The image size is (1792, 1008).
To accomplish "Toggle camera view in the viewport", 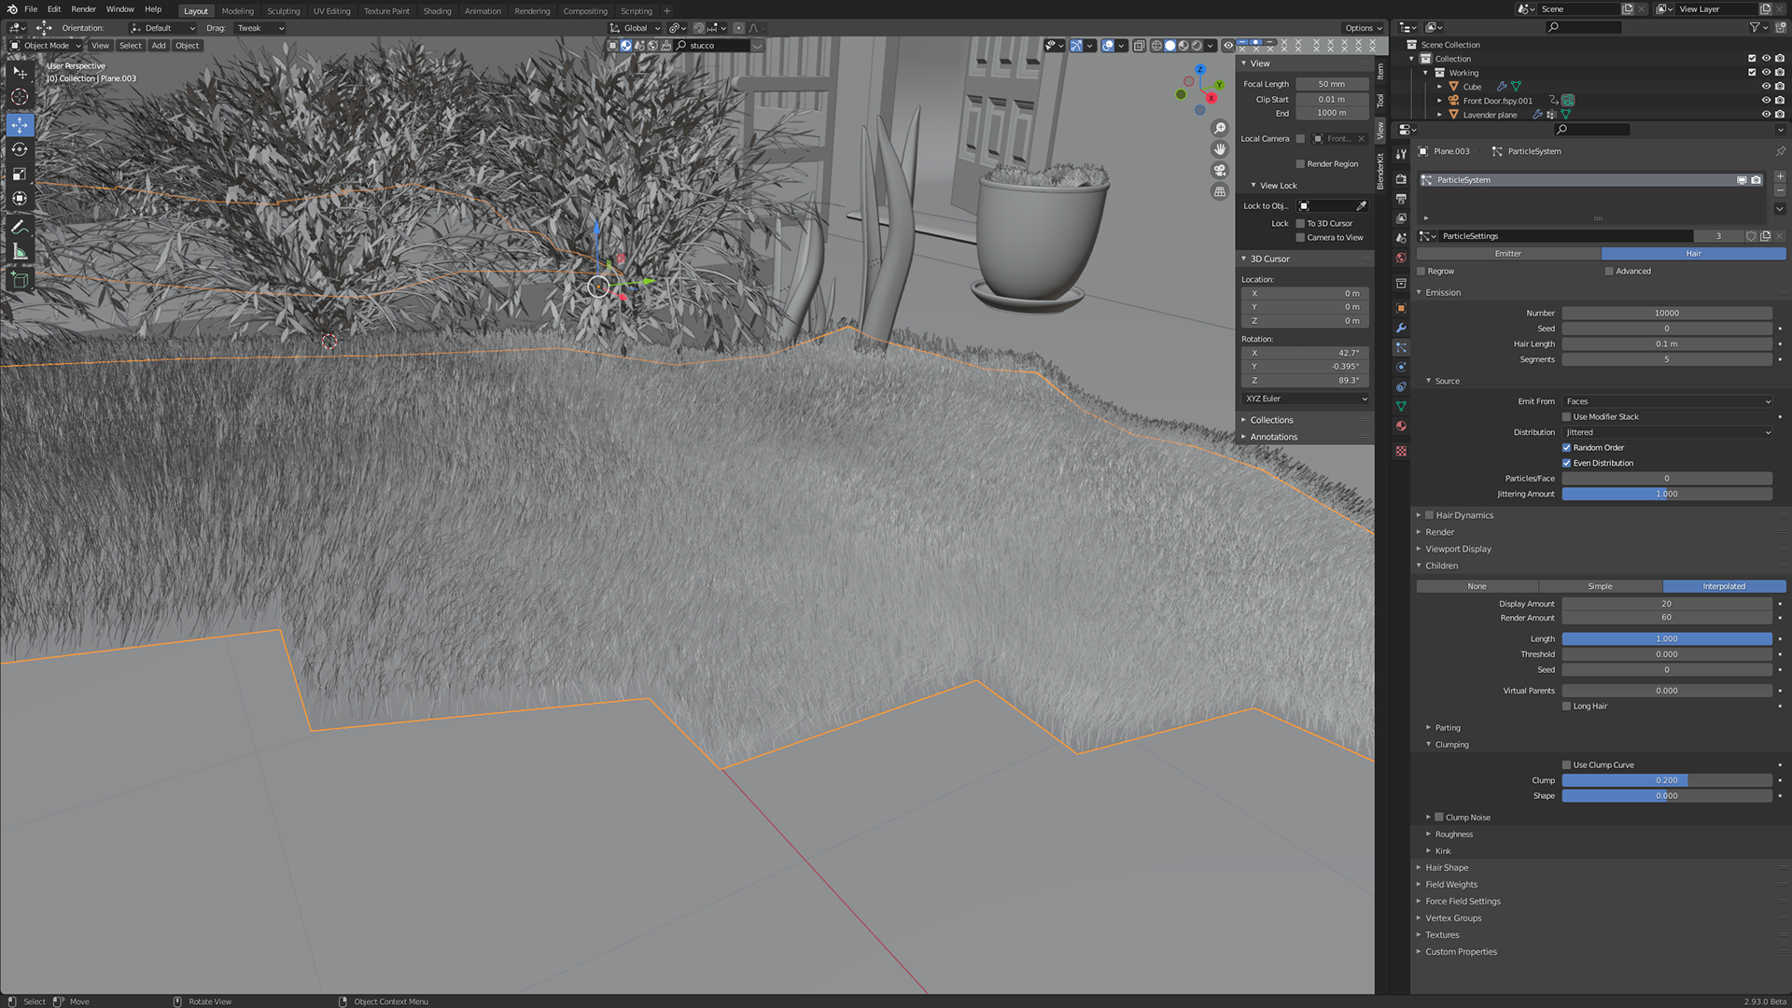I will pyautogui.click(x=1220, y=170).
